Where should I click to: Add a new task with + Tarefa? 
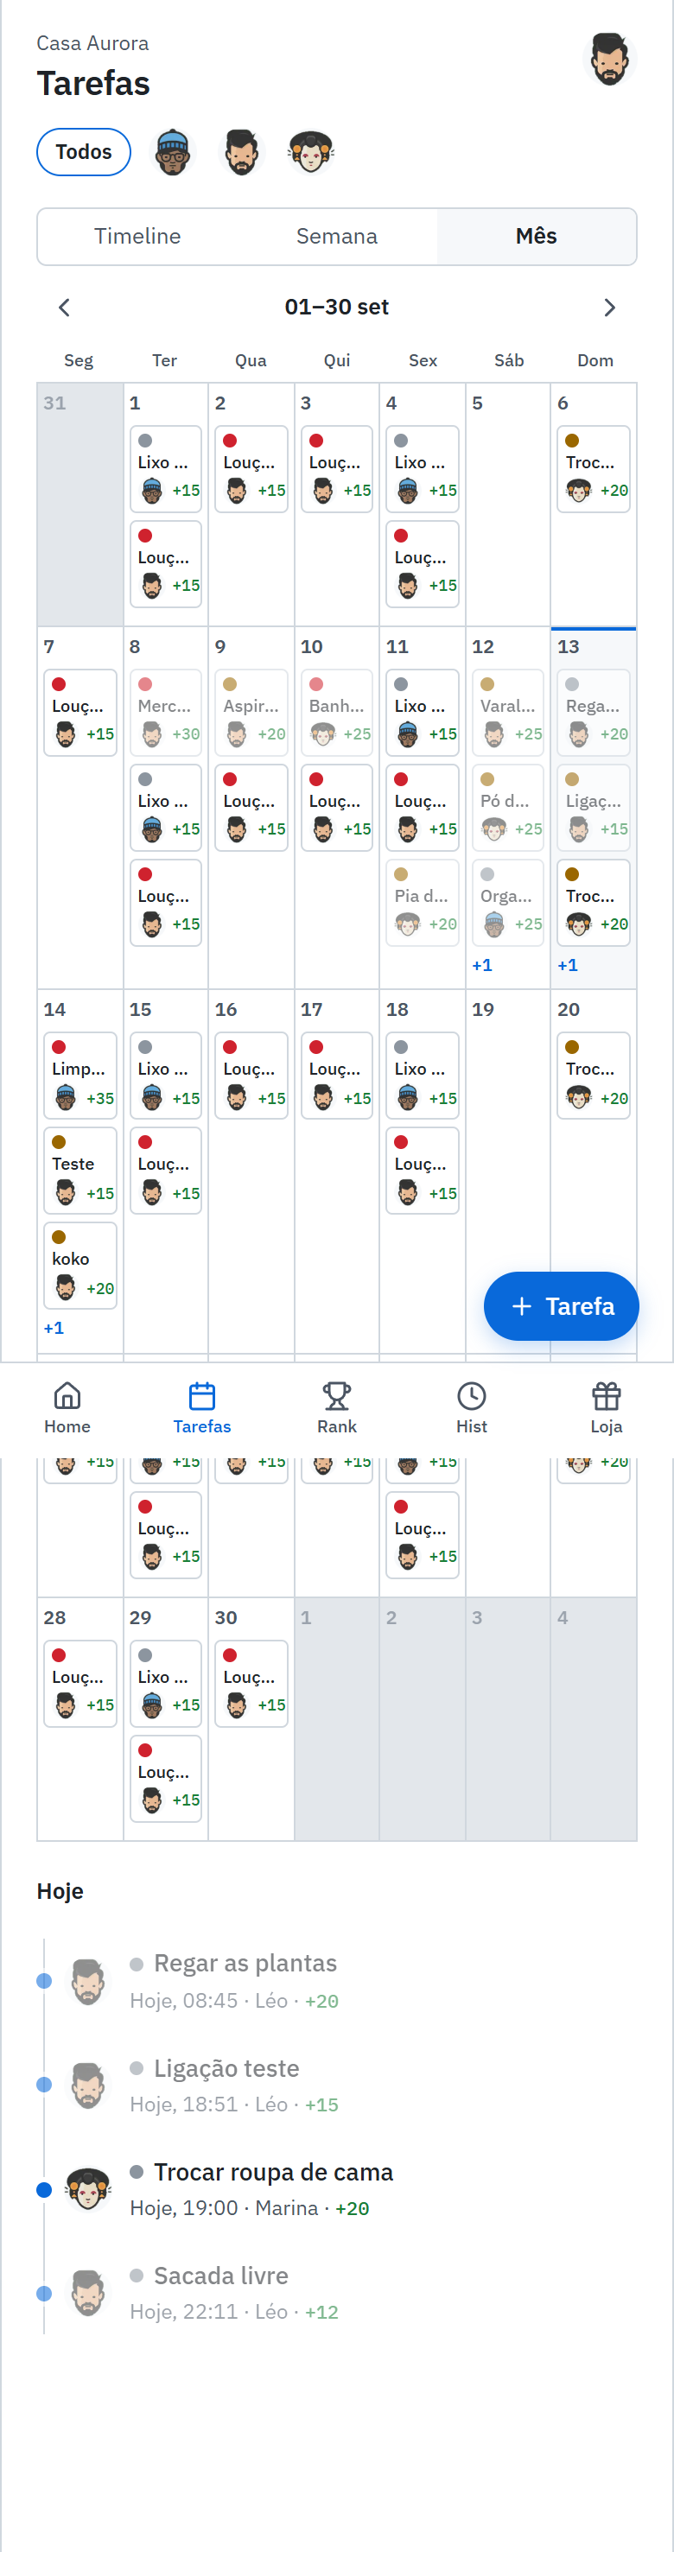561,1307
